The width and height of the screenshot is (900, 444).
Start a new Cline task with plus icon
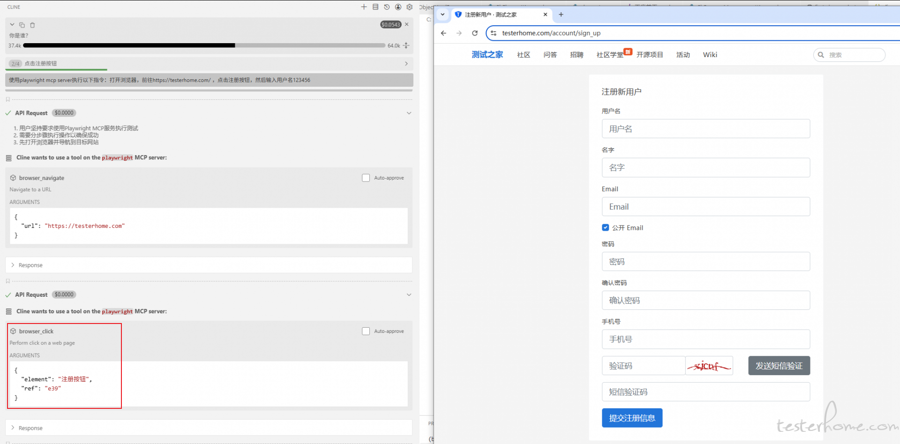tap(364, 7)
